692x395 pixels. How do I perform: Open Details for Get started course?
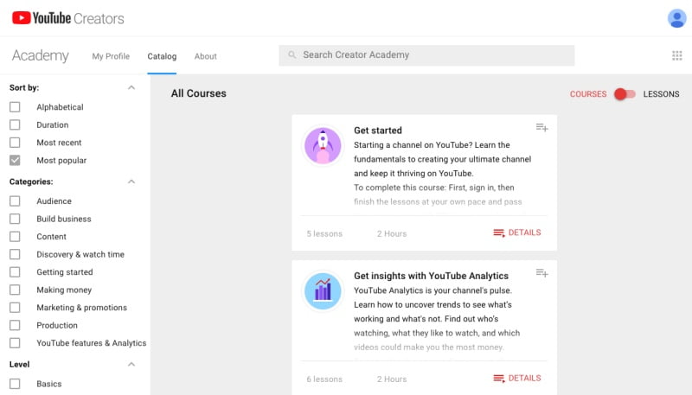516,233
